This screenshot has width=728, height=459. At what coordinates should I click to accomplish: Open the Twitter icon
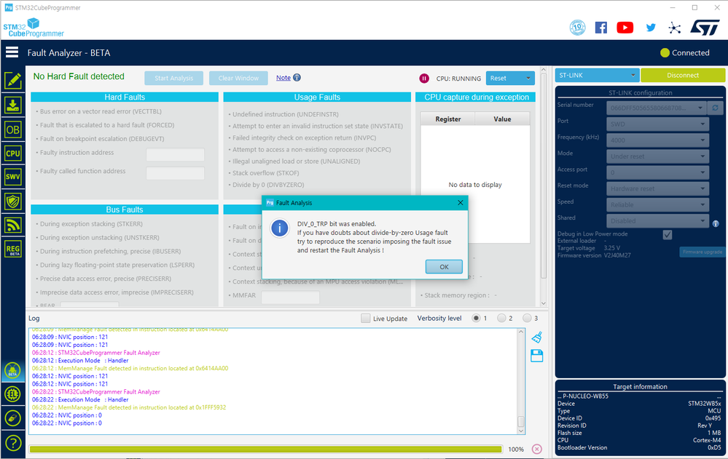tap(651, 28)
